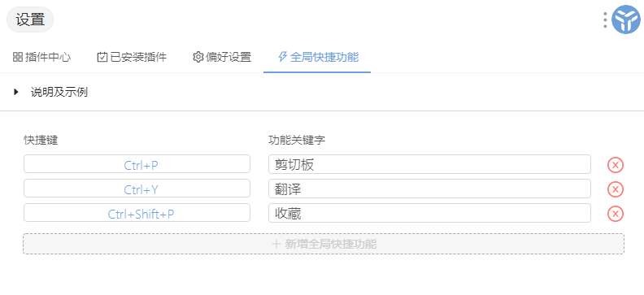Click 新增全局快捷功能 to add a shortcut
The height and width of the screenshot is (295, 644).
click(x=324, y=244)
